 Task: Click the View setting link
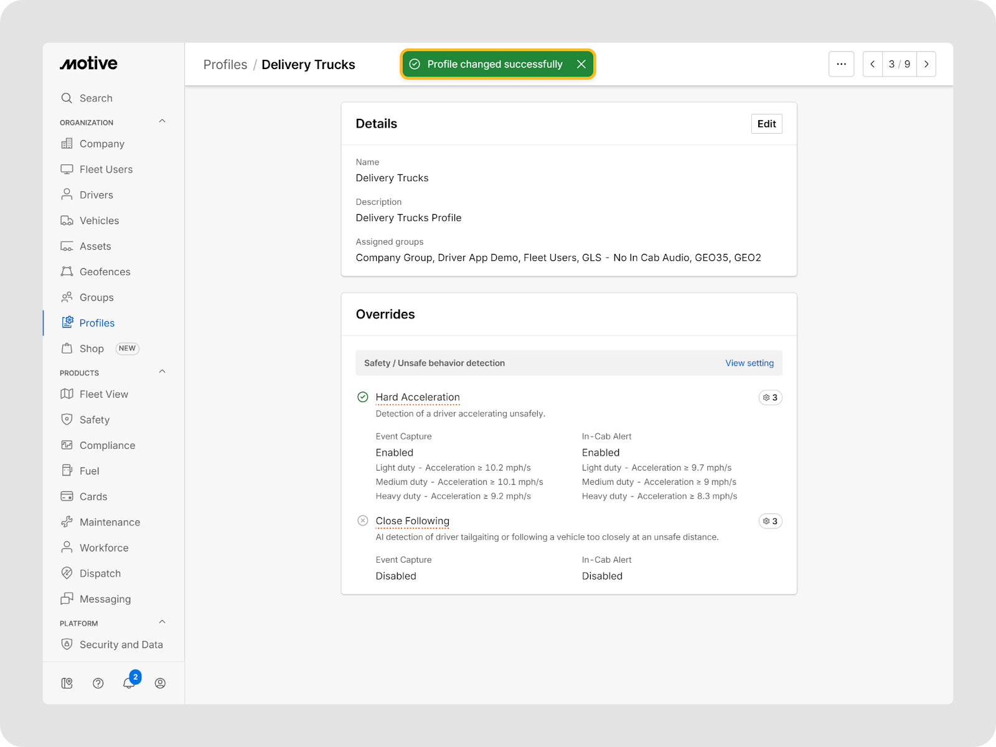pos(749,363)
